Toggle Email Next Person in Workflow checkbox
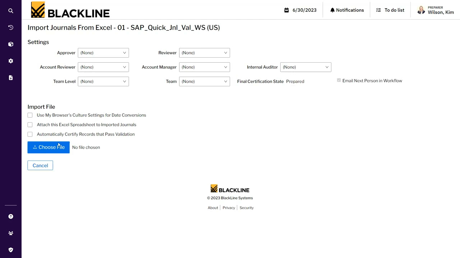The image size is (460, 258). point(339,80)
